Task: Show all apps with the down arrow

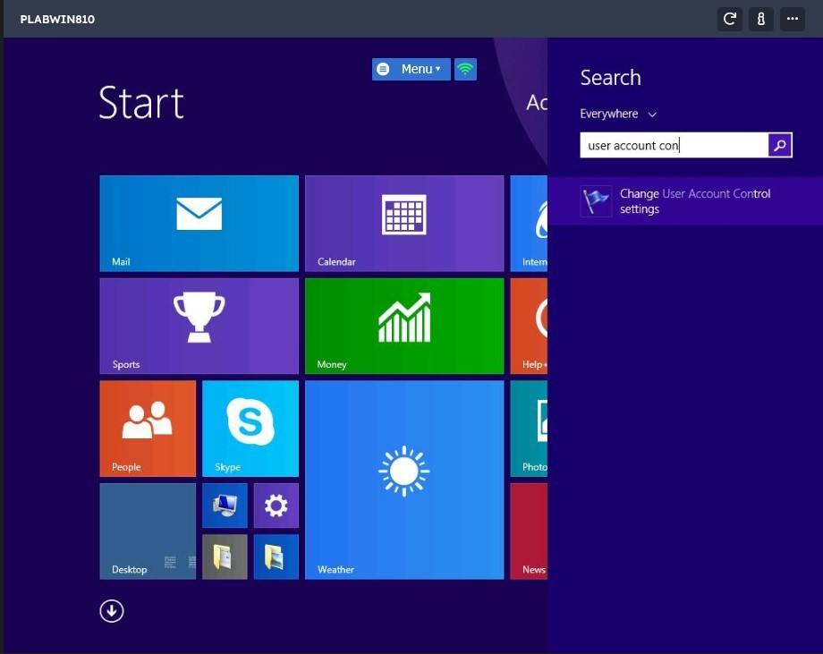Action: (x=112, y=611)
